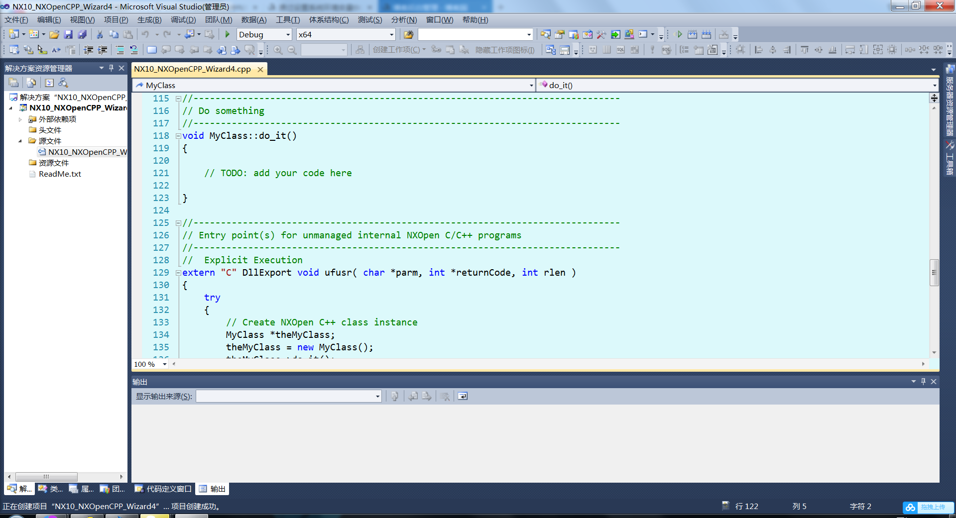Cut selection with the scissors icon
The width and height of the screenshot is (956, 518).
[100, 34]
